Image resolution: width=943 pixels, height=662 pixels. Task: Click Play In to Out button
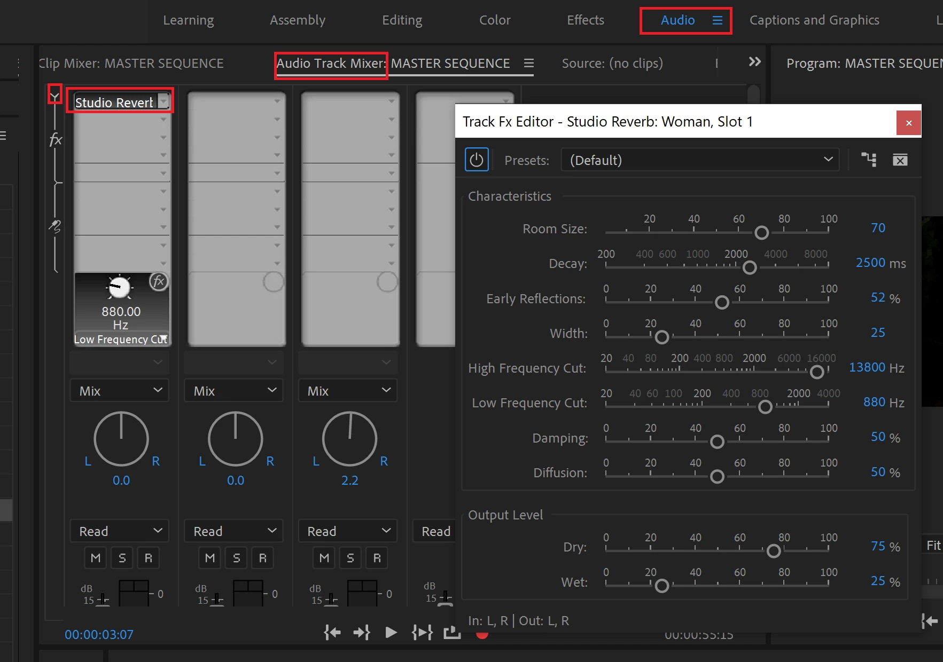click(x=422, y=633)
